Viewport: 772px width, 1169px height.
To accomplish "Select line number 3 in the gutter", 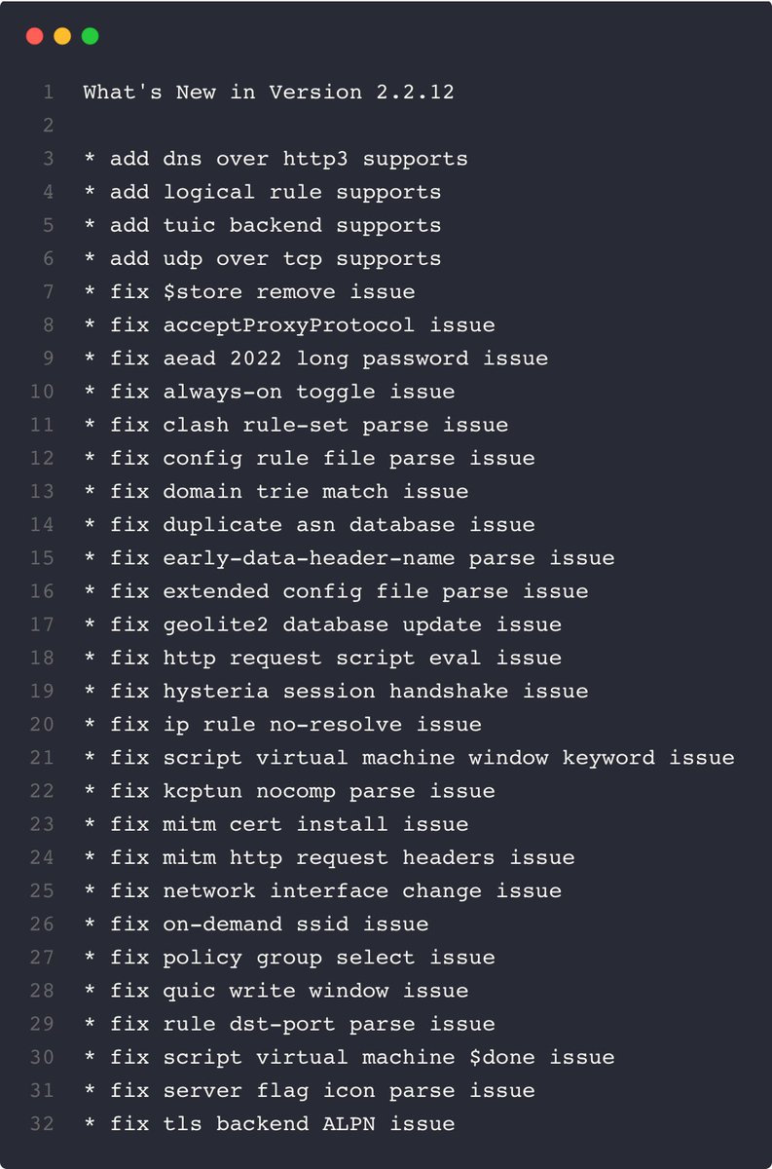I will [49, 159].
